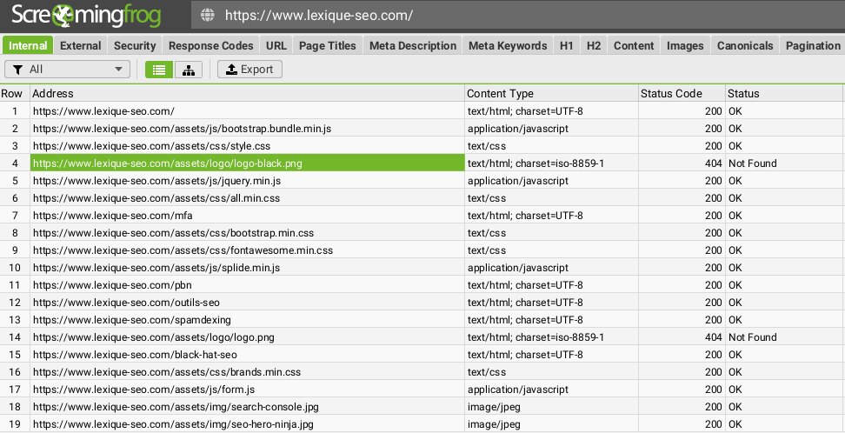Open the H1 tab
845x433 pixels.
(567, 46)
